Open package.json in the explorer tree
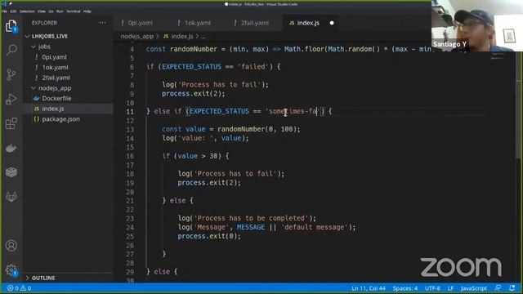The height and width of the screenshot is (294, 523). tap(60, 119)
